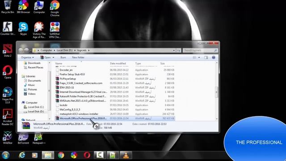Select Local Disk (C:) in the sidebar
The width and height of the screenshot is (286, 161).
34,107
